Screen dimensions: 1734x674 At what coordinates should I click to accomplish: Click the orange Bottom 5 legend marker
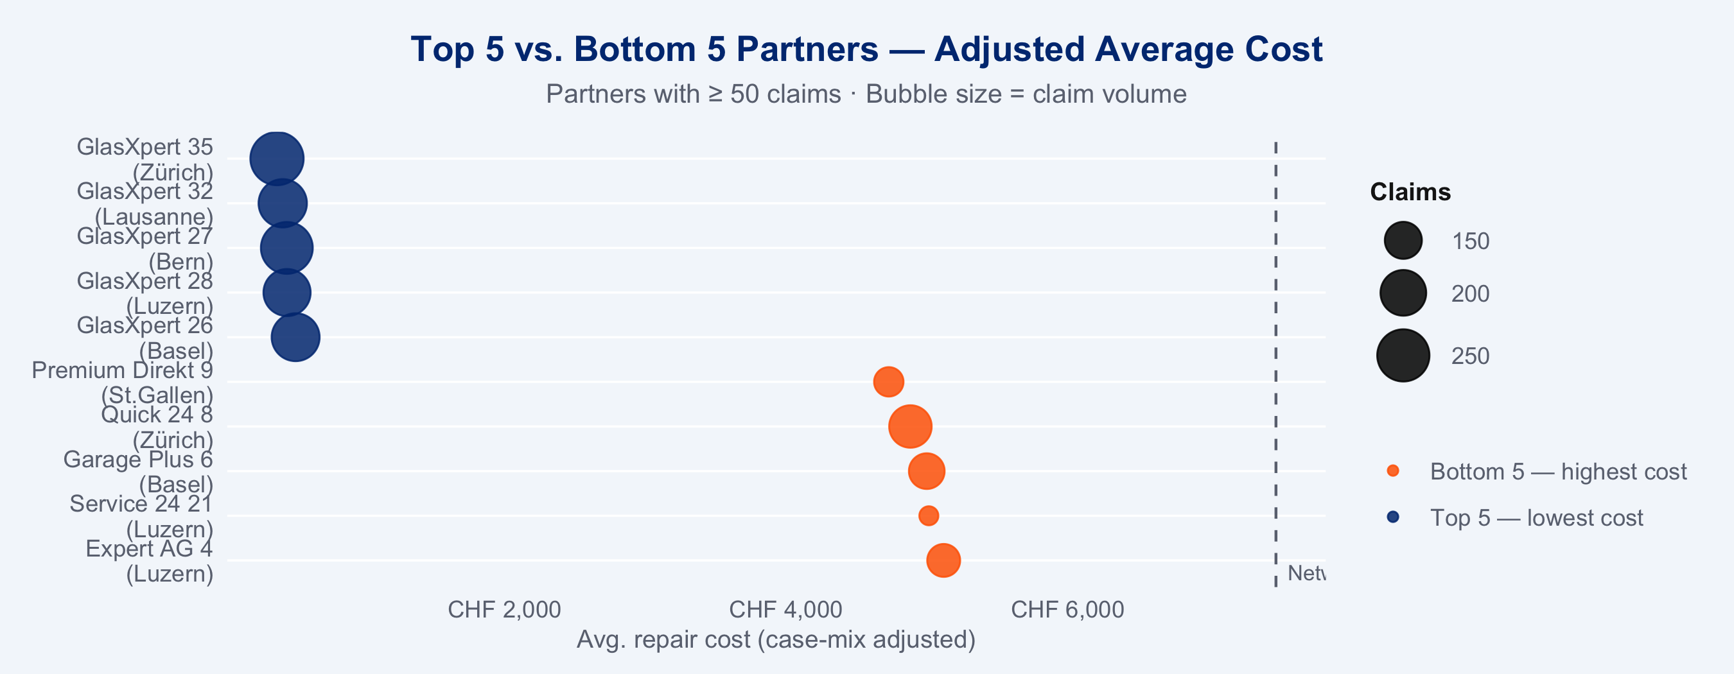click(1393, 471)
